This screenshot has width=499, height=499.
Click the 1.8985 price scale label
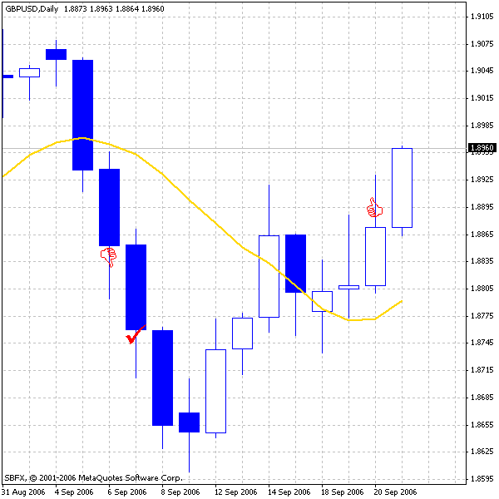[x=482, y=126]
